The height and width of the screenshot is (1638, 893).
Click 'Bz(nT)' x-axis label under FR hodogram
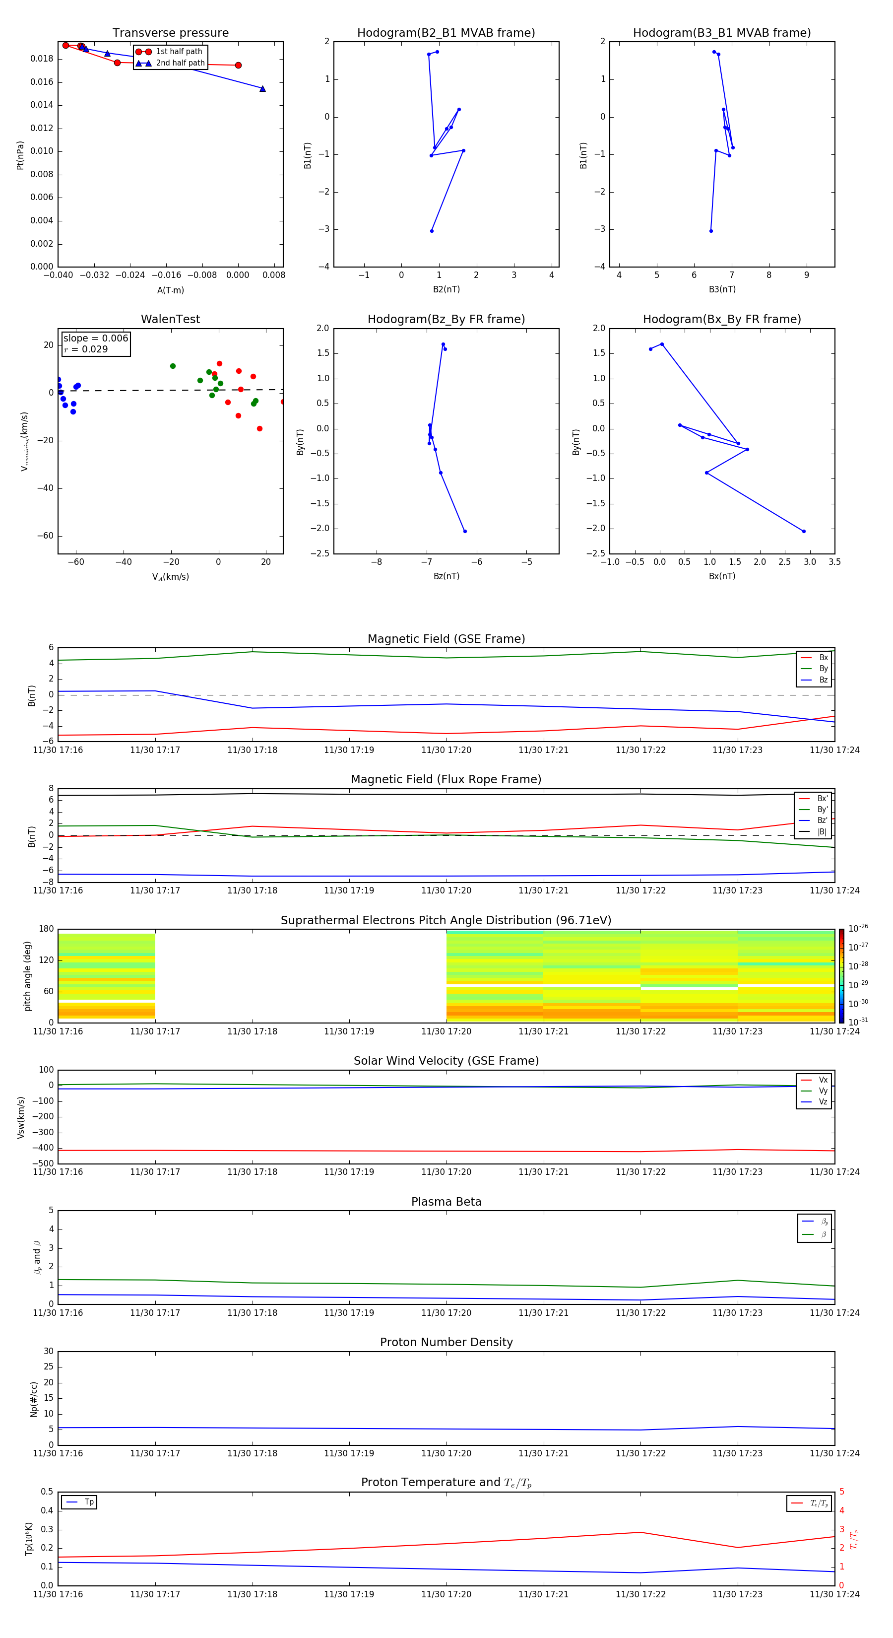tap(446, 577)
